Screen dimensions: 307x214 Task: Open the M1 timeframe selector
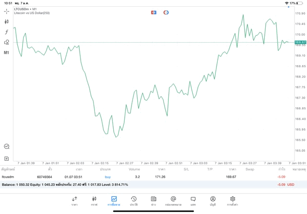click(x=7, y=53)
